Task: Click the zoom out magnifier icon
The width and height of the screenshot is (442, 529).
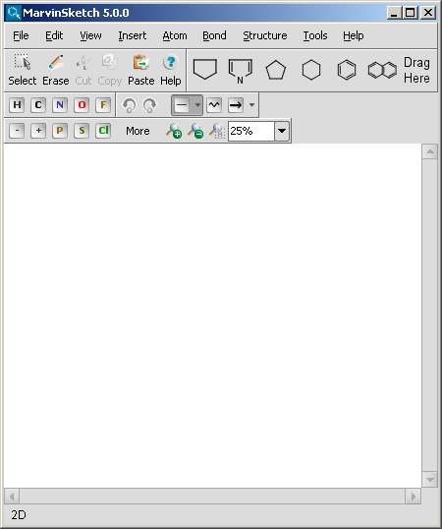Action: point(195,131)
